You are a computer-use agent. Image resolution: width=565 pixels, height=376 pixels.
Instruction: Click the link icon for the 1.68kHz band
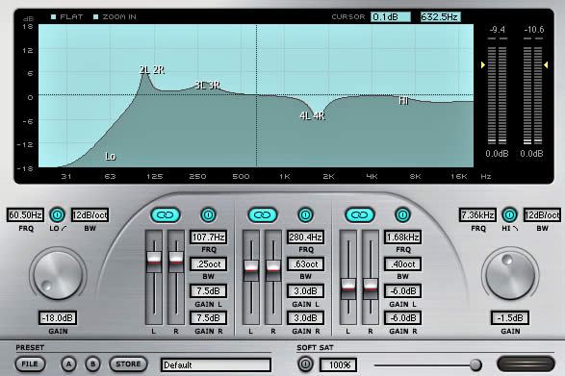click(360, 215)
